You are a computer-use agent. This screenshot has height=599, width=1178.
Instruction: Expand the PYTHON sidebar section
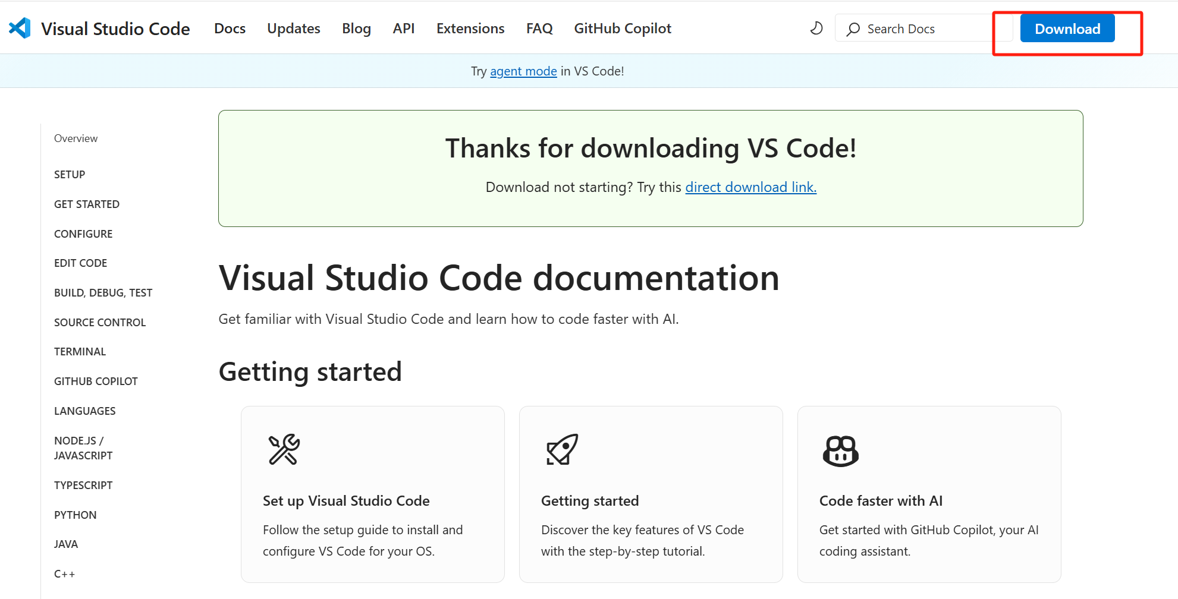[75, 515]
